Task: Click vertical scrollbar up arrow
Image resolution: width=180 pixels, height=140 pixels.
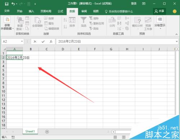Action: [x=177, y=49]
